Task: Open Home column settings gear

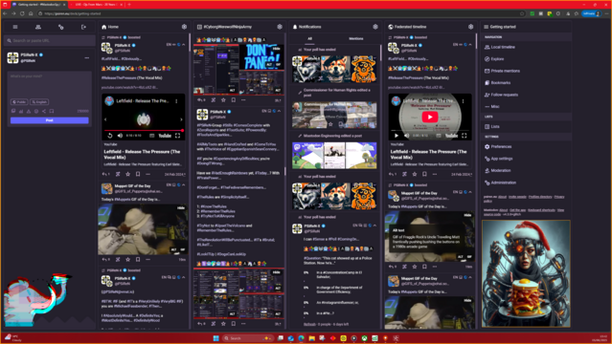Action: 184,27
